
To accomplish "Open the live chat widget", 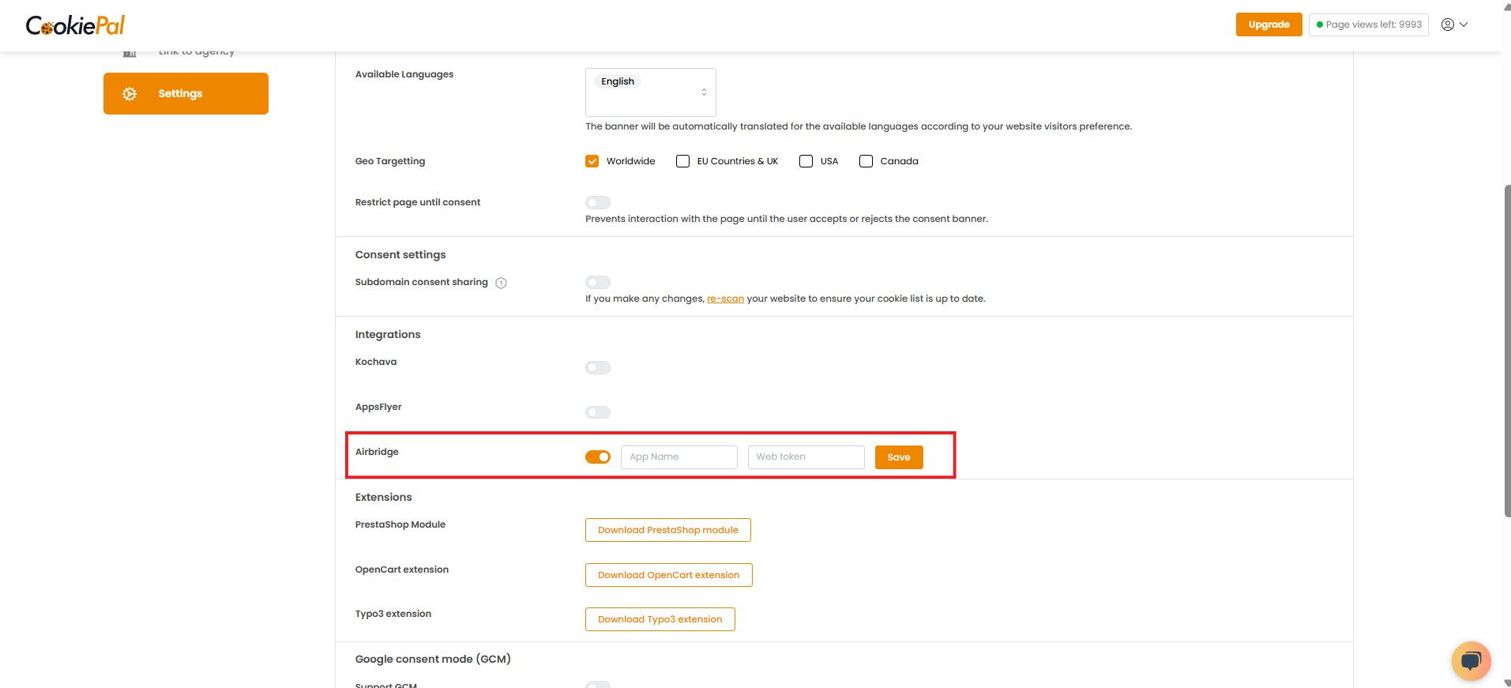I will 1471,660.
